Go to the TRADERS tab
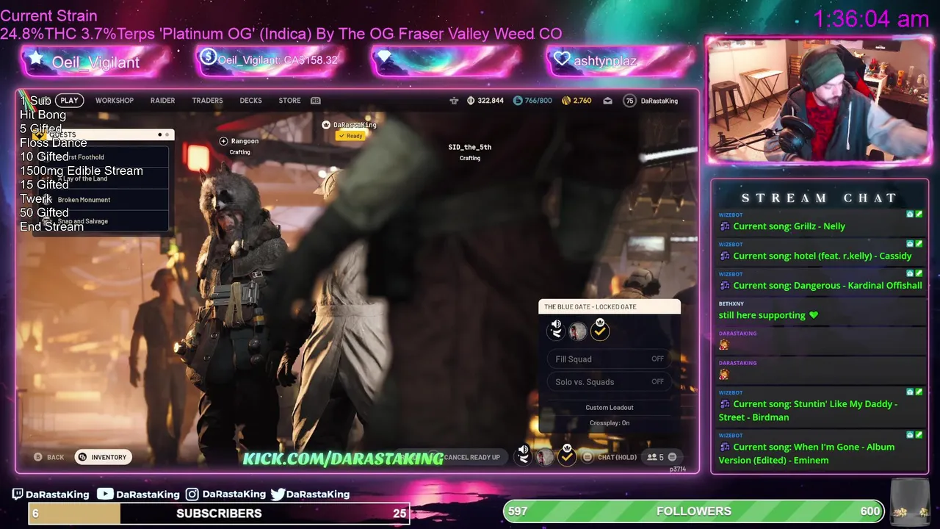 coord(207,101)
